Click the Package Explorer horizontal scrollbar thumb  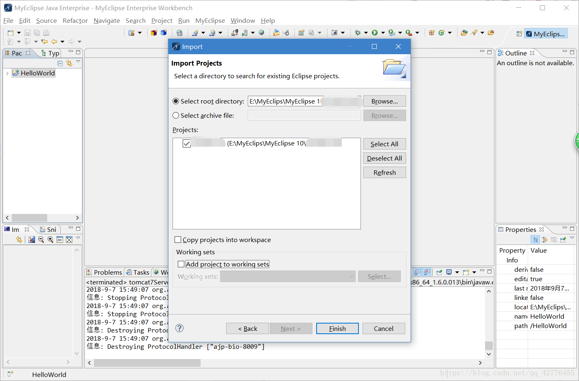29,218
